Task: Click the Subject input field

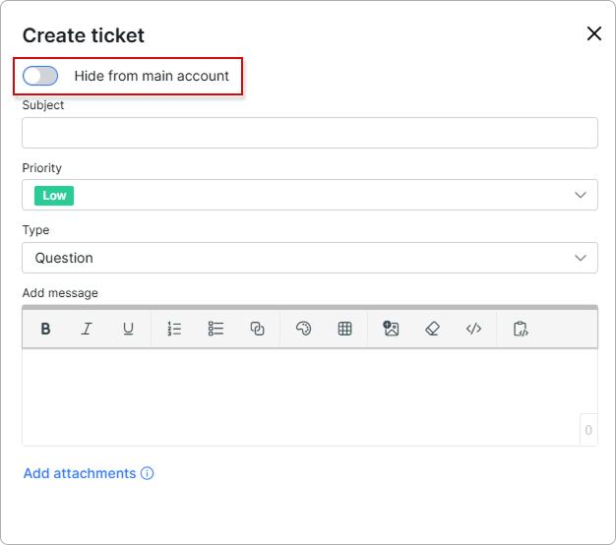Action: coord(310,133)
